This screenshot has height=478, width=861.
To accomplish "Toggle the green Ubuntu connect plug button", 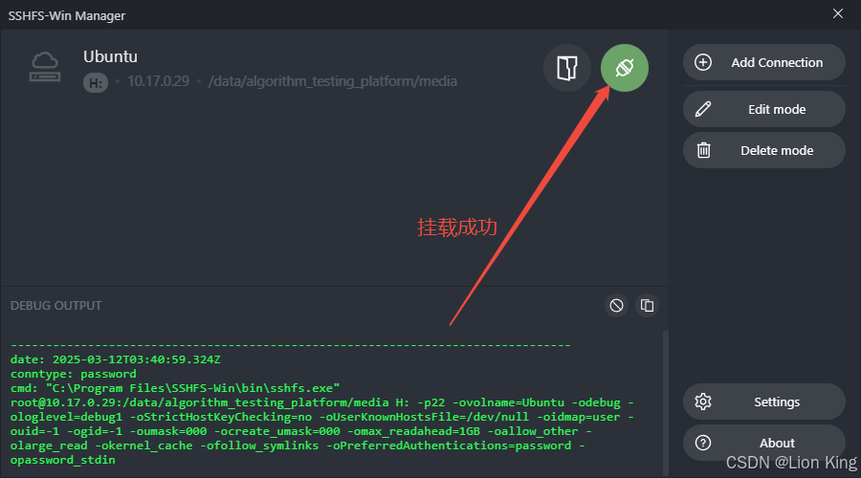I will (x=625, y=68).
